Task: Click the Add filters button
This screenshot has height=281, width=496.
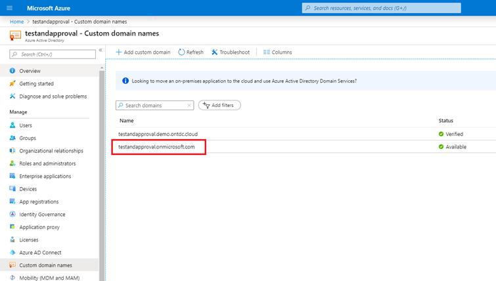Action: coord(219,105)
